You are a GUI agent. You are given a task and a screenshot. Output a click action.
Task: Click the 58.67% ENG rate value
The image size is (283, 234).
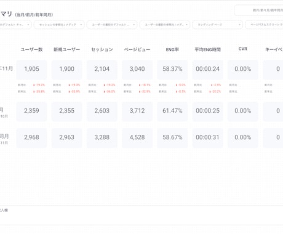coord(172,137)
